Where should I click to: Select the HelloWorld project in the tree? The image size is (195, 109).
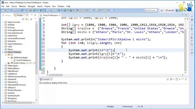(12, 36)
